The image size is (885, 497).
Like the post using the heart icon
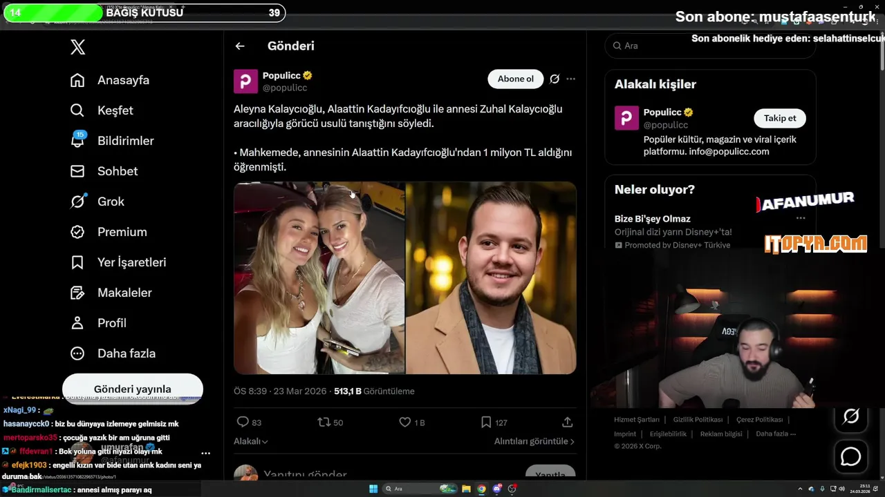[x=405, y=422]
